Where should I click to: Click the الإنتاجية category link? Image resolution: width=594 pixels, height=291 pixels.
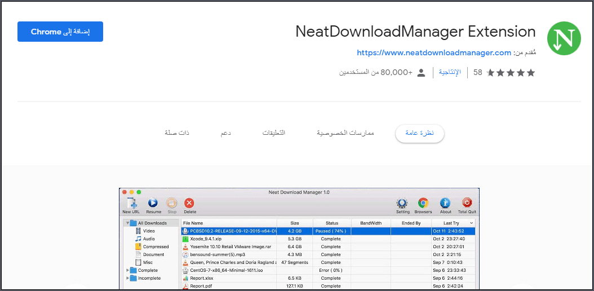[x=450, y=72]
